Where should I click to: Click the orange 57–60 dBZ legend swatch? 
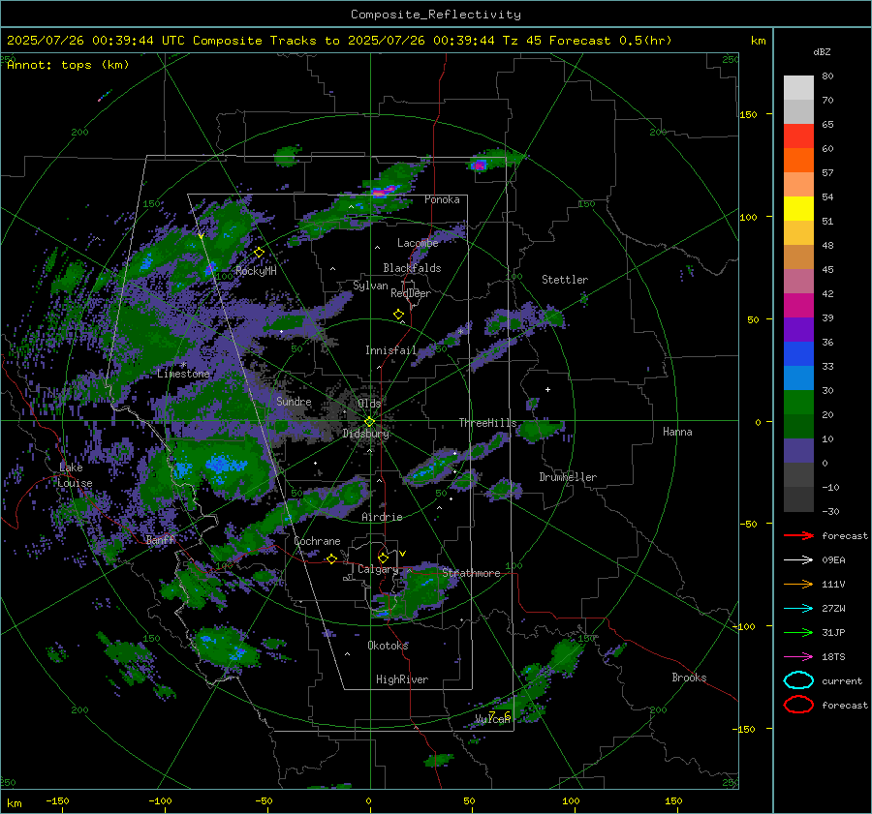pyautogui.click(x=798, y=161)
